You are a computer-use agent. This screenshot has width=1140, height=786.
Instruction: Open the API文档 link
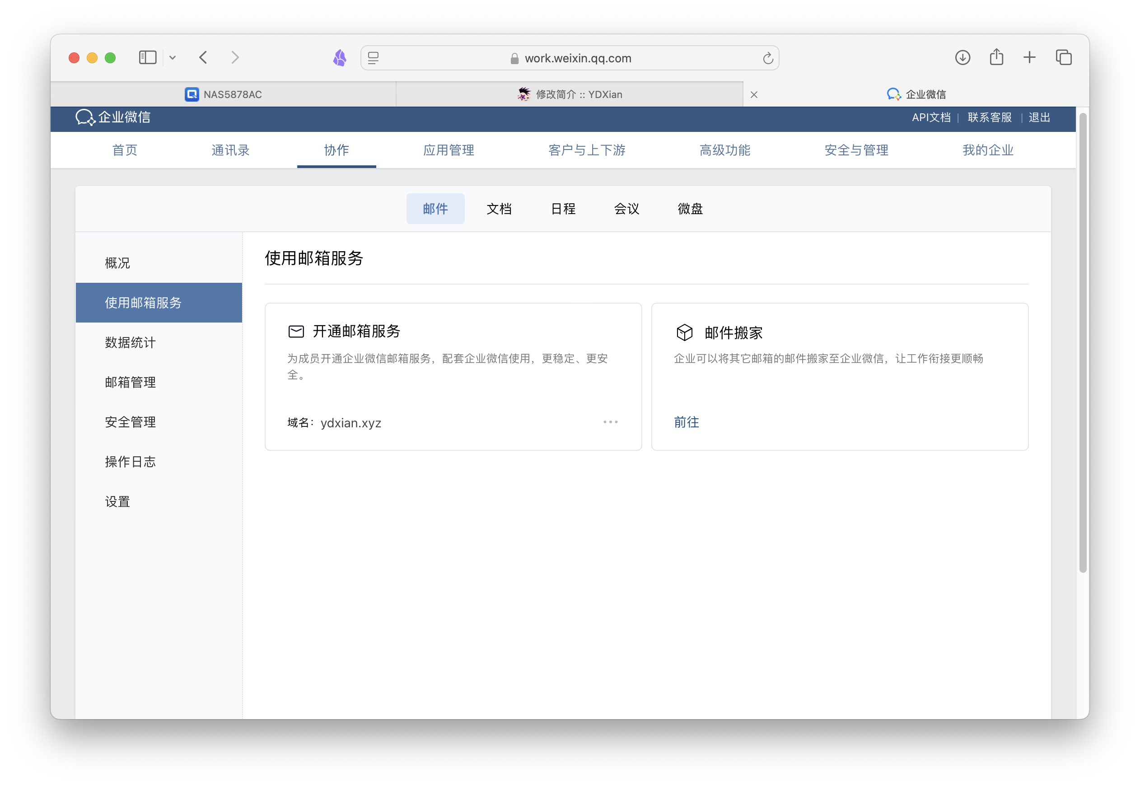coord(931,117)
